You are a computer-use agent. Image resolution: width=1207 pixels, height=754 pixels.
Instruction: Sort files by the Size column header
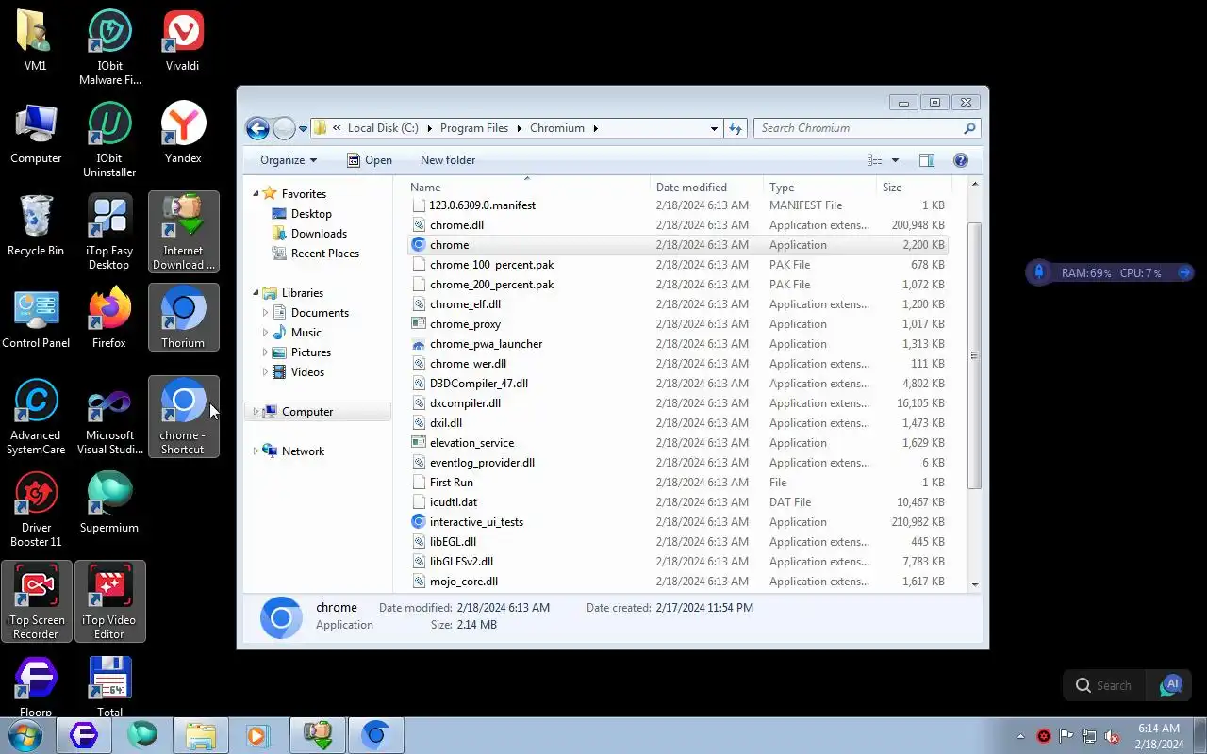click(x=913, y=188)
